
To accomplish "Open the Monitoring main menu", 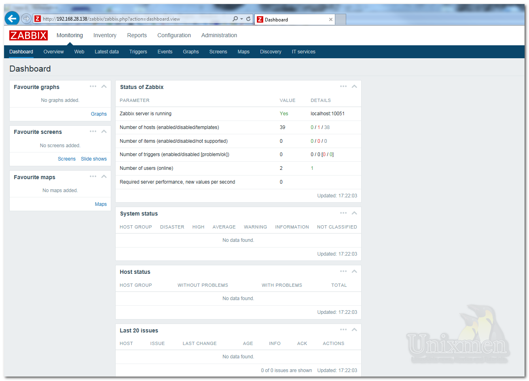I will 70,35.
